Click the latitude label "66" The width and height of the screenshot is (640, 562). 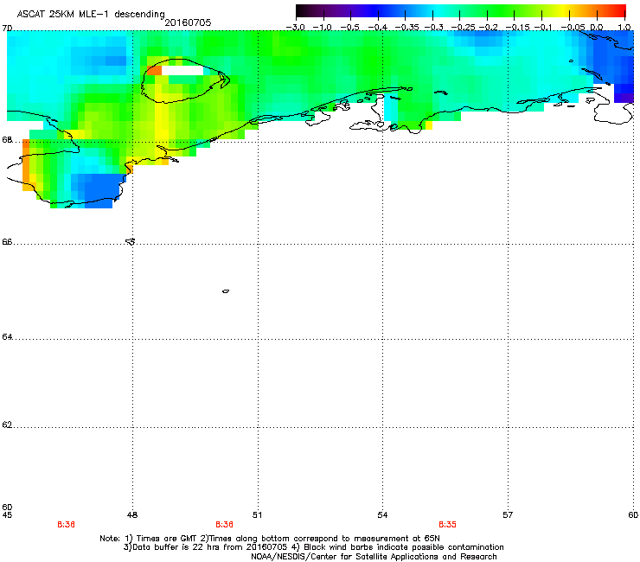(x=7, y=242)
